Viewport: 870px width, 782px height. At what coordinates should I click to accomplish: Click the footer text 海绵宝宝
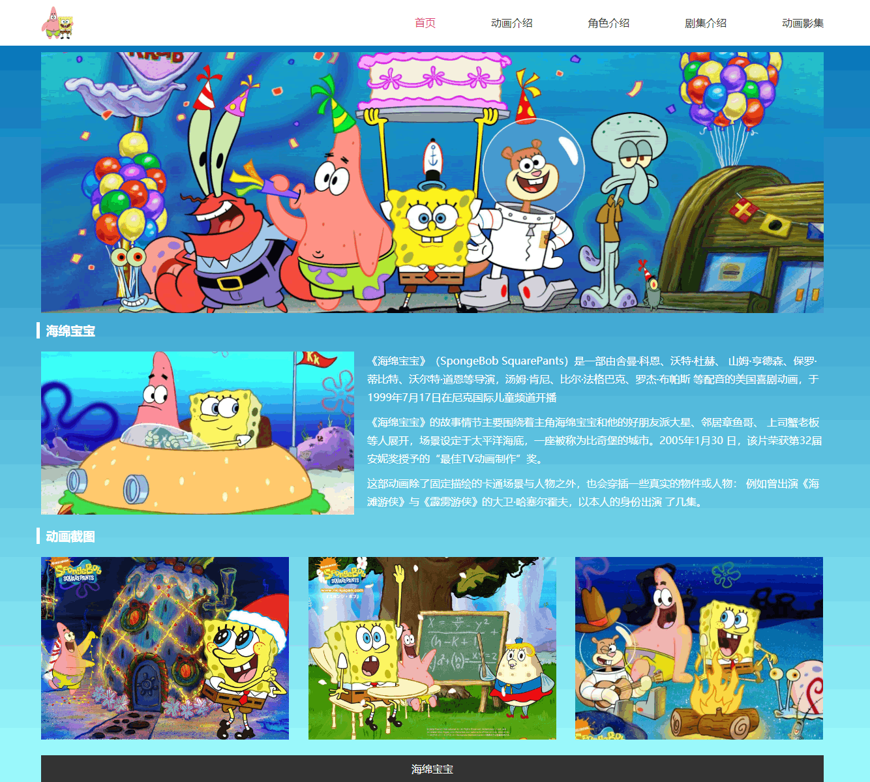click(432, 769)
